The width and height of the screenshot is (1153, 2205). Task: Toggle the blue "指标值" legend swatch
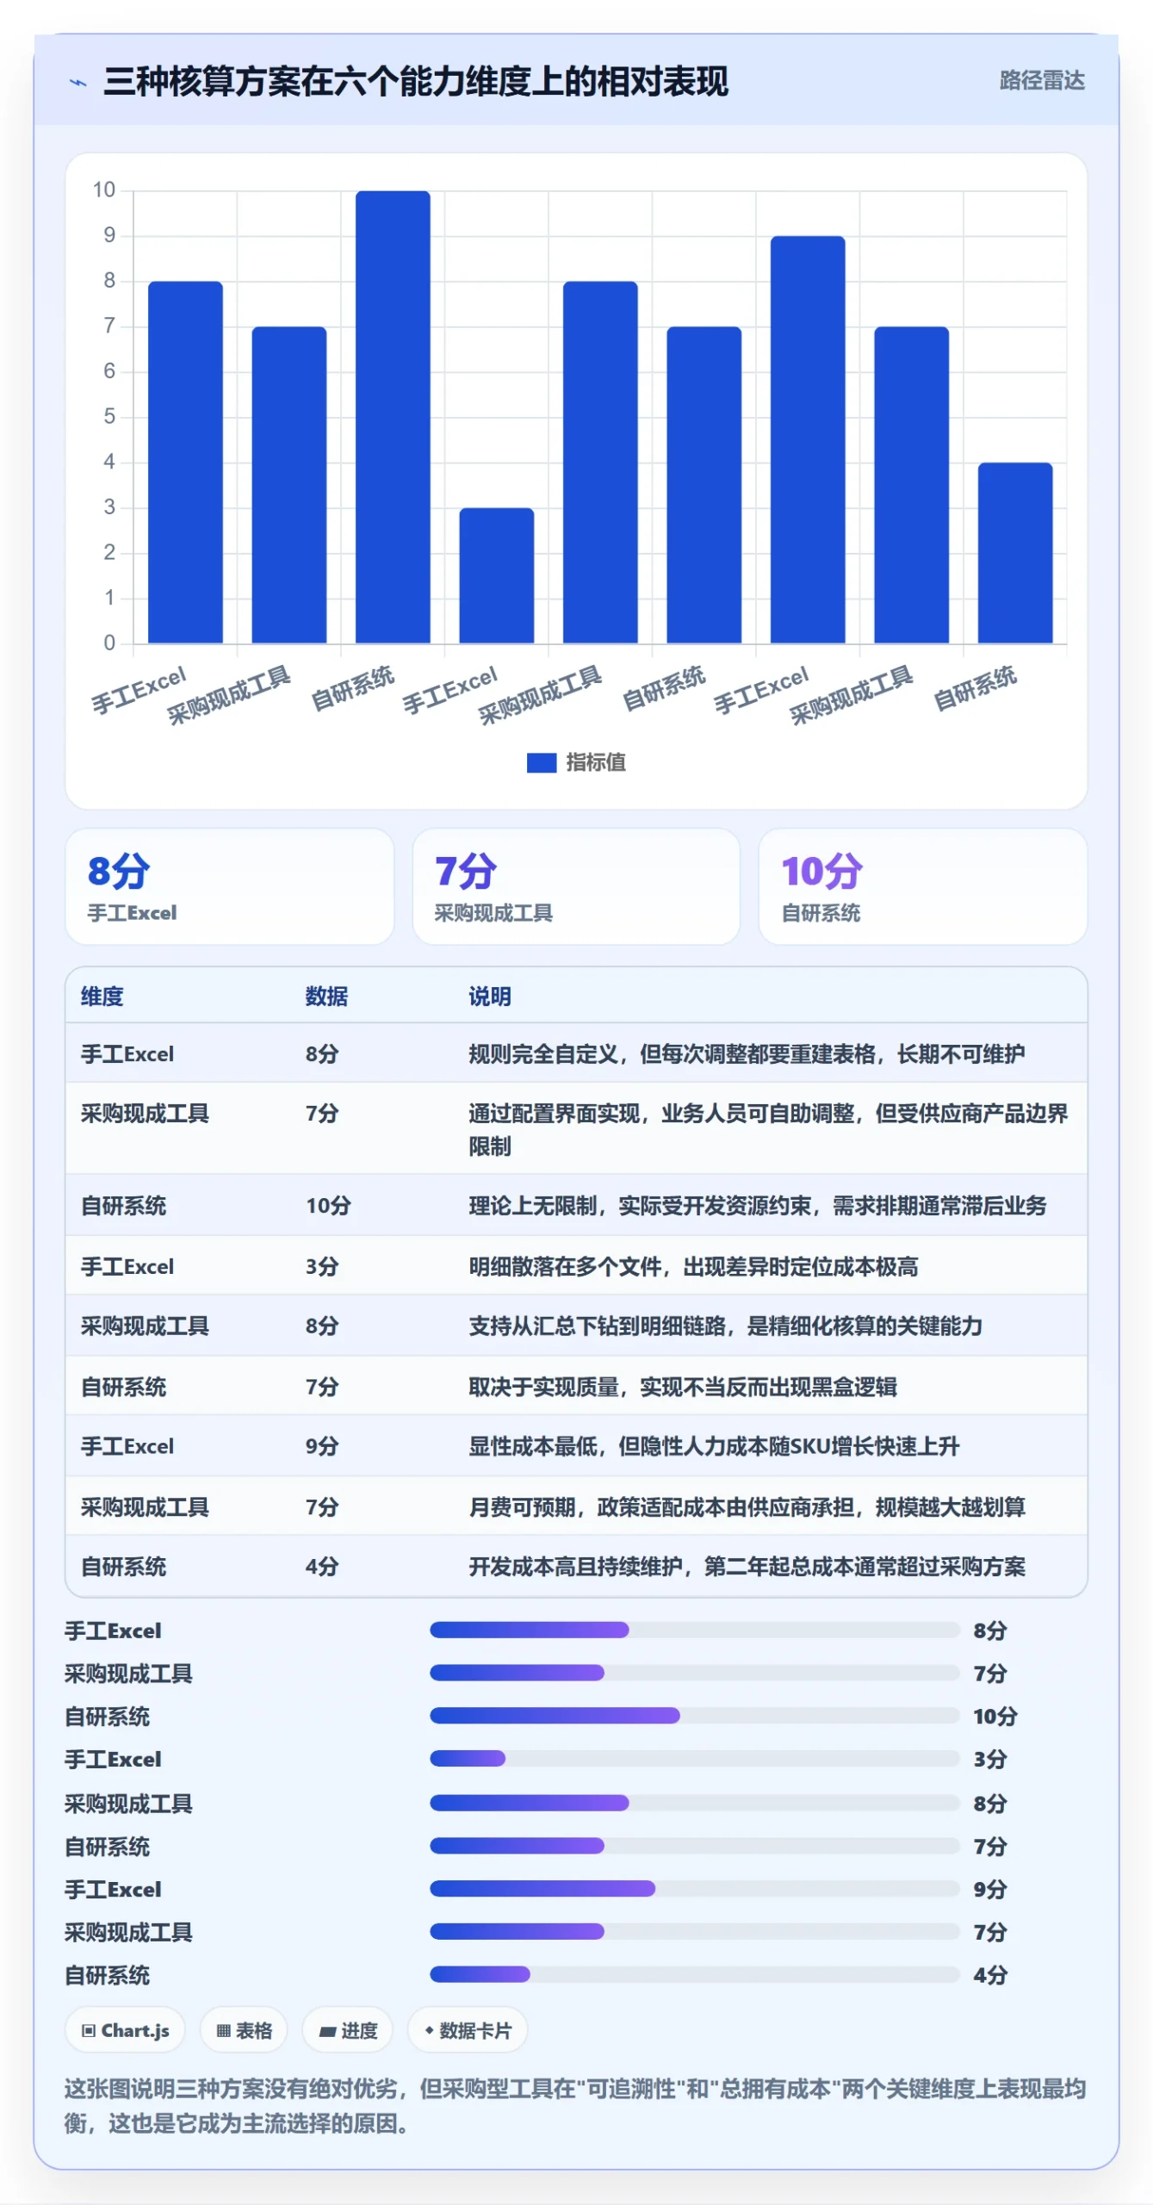click(542, 762)
